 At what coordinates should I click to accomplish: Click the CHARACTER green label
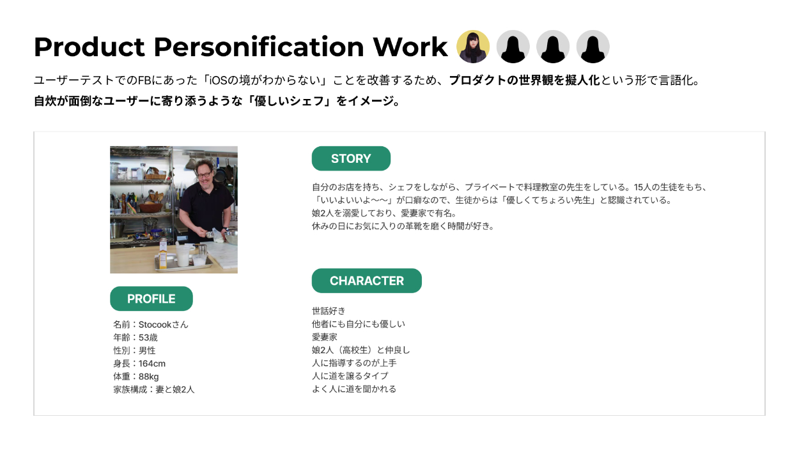(366, 280)
